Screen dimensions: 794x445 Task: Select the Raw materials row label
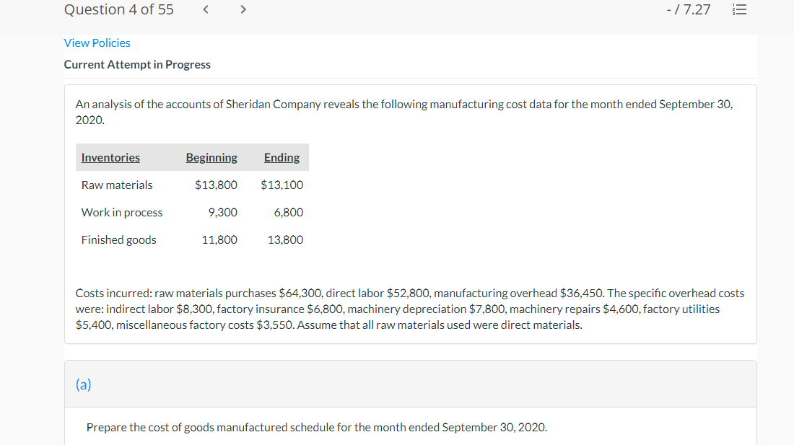pyautogui.click(x=117, y=185)
